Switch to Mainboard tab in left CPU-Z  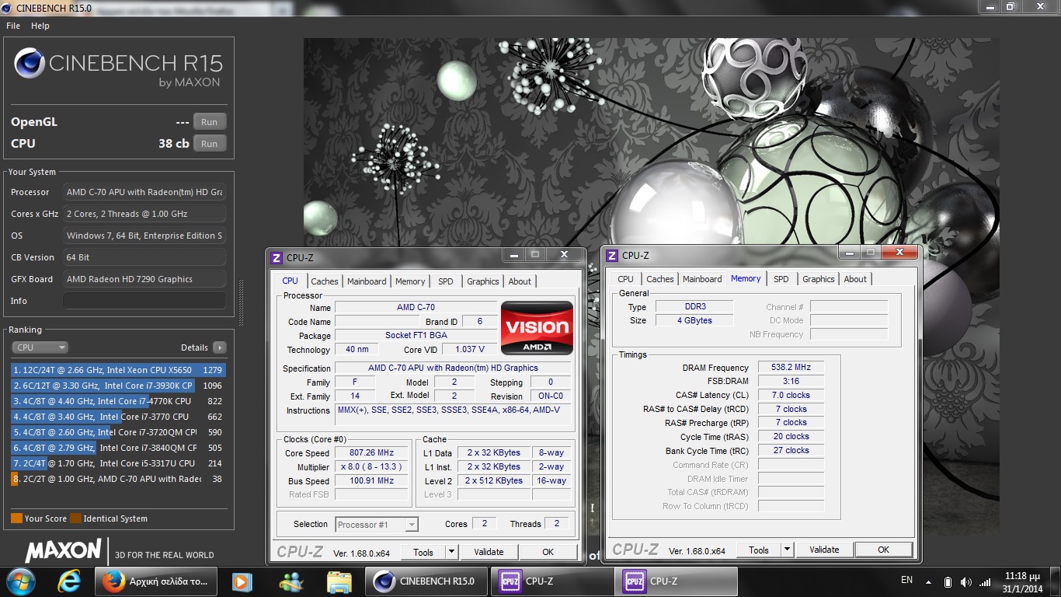tap(367, 281)
